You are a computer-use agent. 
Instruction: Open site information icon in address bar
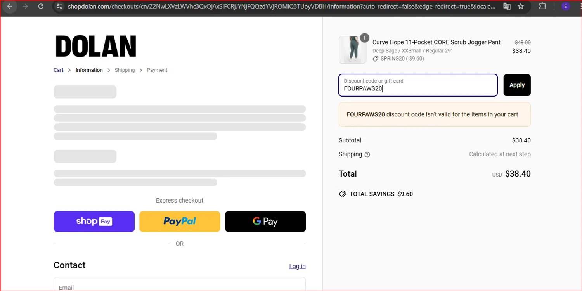[x=59, y=6]
